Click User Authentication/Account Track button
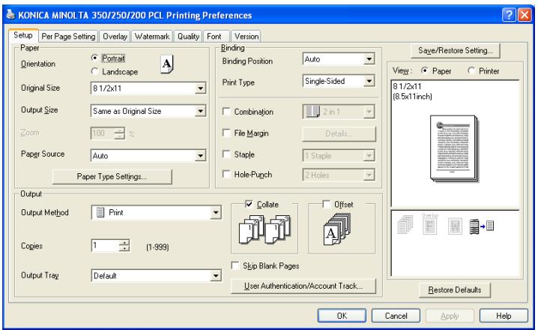This screenshot has height=330, width=538. [x=303, y=286]
